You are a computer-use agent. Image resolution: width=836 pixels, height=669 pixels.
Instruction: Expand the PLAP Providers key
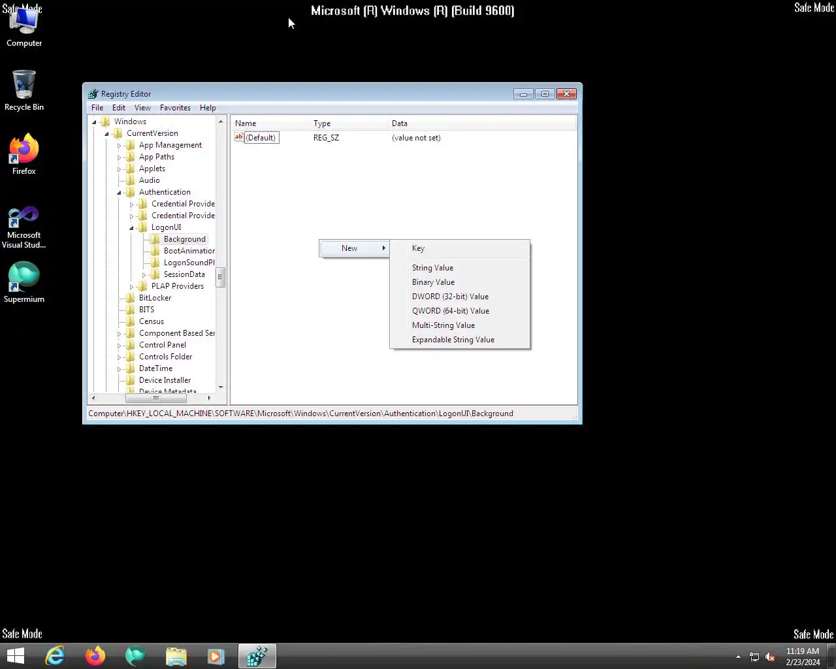131,287
